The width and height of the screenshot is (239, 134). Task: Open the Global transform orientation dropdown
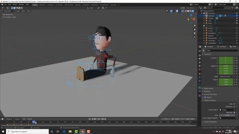click(91, 8)
